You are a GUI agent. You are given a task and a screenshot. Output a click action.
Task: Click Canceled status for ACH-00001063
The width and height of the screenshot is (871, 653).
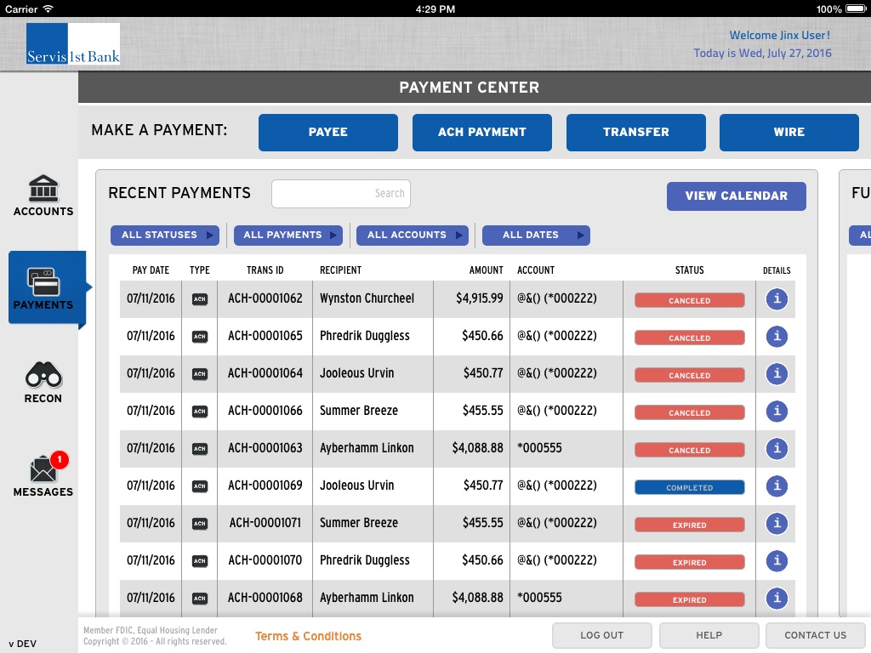tap(689, 450)
